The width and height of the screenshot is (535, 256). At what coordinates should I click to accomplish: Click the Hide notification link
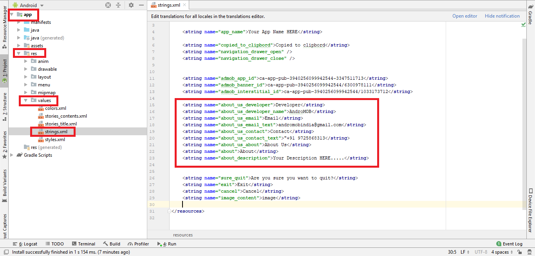pyautogui.click(x=502, y=16)
